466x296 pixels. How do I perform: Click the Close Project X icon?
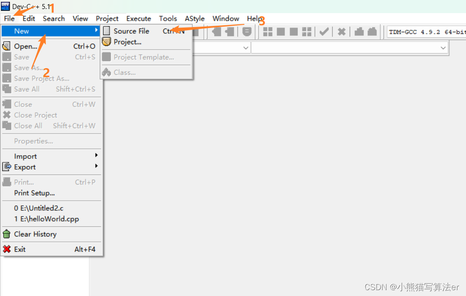(6, 115)
